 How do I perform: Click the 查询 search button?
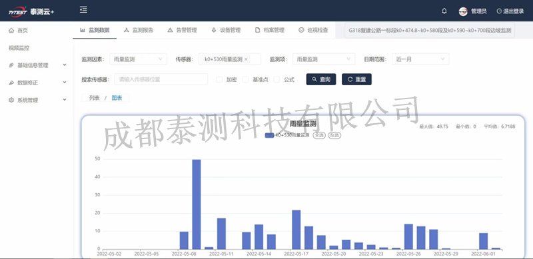click(321, 79)
